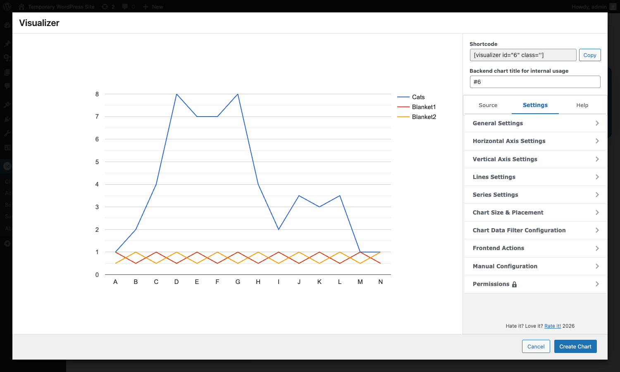
Task: Click the Shortcode text field
Action: point(523,55)
